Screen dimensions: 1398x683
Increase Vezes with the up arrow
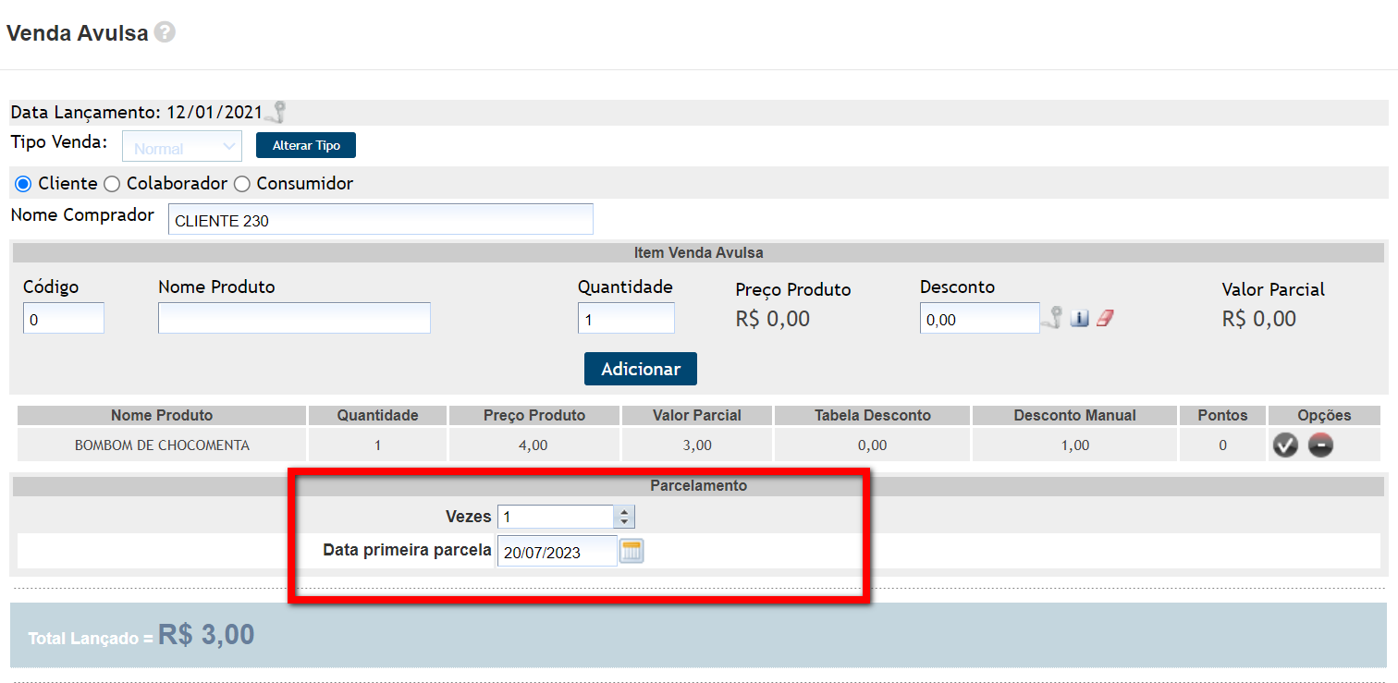coord(625,512)
